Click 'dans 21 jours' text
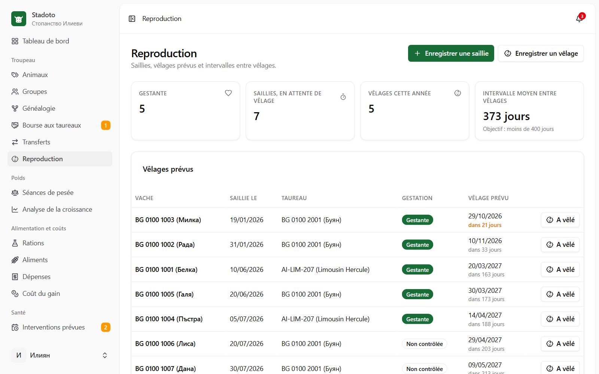Viewport: 599px width, 374px height. pos(485,225)
